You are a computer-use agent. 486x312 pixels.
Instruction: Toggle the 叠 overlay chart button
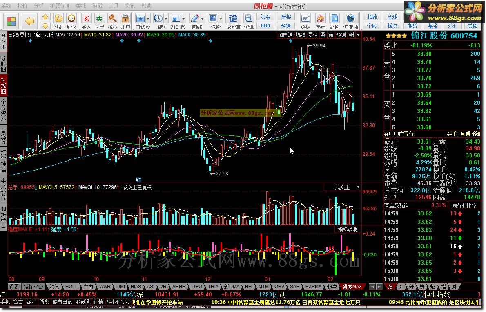click(323, 35)
